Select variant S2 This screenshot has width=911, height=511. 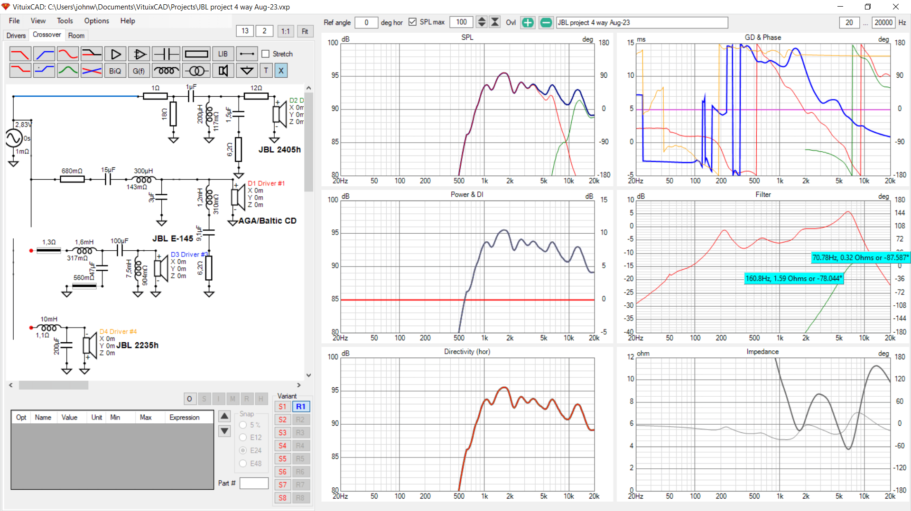[282, 420]
